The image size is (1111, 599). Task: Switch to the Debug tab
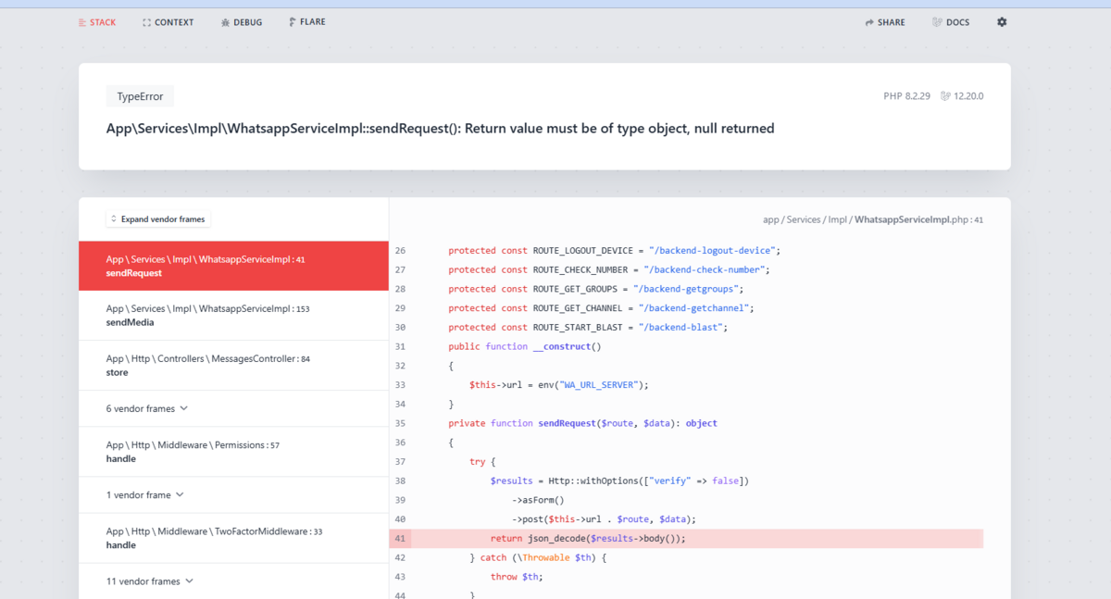click(248, 22)
